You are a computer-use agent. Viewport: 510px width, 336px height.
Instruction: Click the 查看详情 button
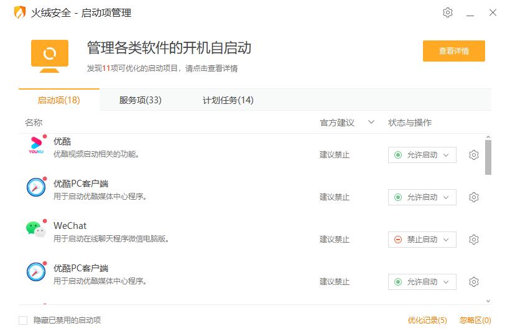pos(454,51)
